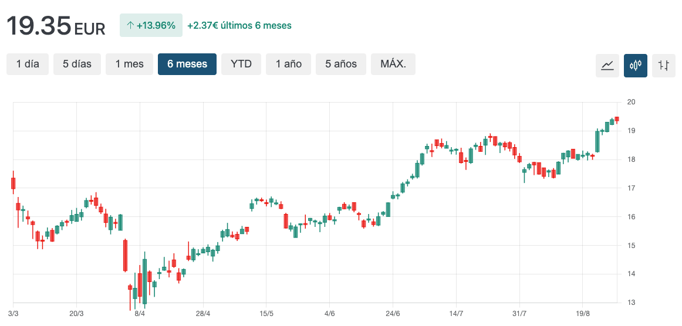The image size is (682, 326).
Task: Show the MÁX. full history range
Action: (393, 64)
